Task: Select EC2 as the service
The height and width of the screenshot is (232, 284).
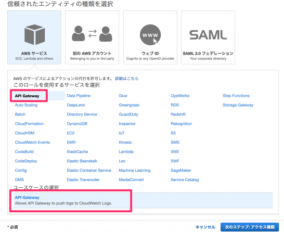Action: [x=71, y=133]
